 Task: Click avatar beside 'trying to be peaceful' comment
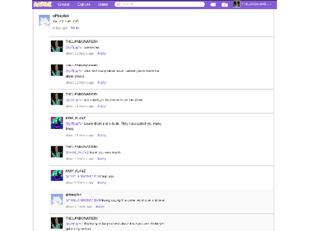tap(57, 223)
